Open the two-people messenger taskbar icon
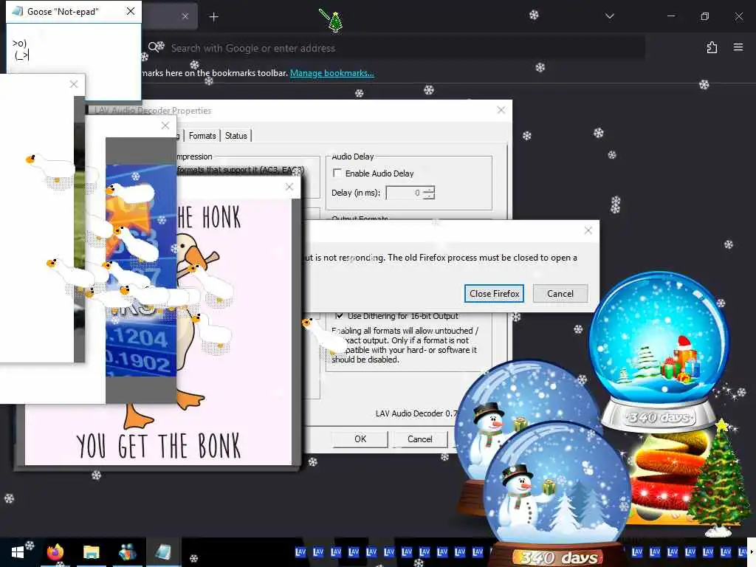Image resolution: width=756 pixels, height=567 pixels. click(x=127, y=552)
